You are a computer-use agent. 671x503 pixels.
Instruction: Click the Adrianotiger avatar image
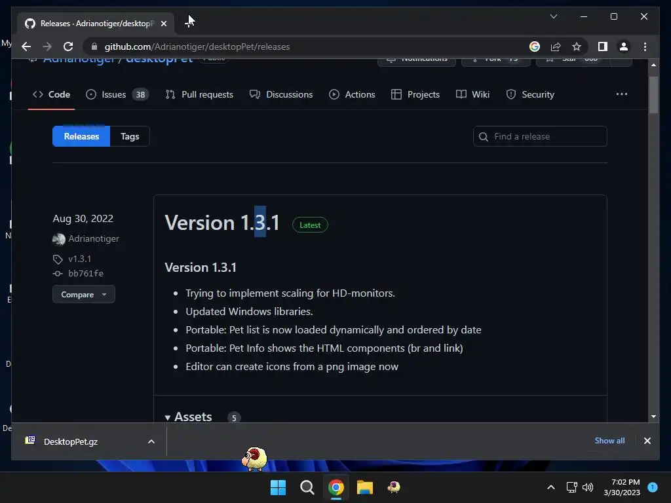point(58,239)
